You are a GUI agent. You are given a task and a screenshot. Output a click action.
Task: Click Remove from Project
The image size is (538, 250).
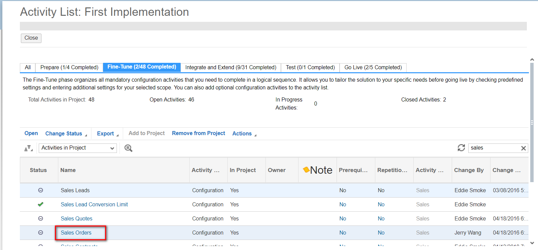coord(198,133)
